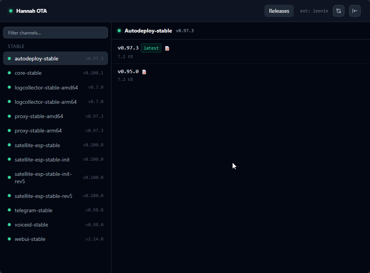
Task: Open the satellite-esp-stable-rev5 channel
Action: 55,196
